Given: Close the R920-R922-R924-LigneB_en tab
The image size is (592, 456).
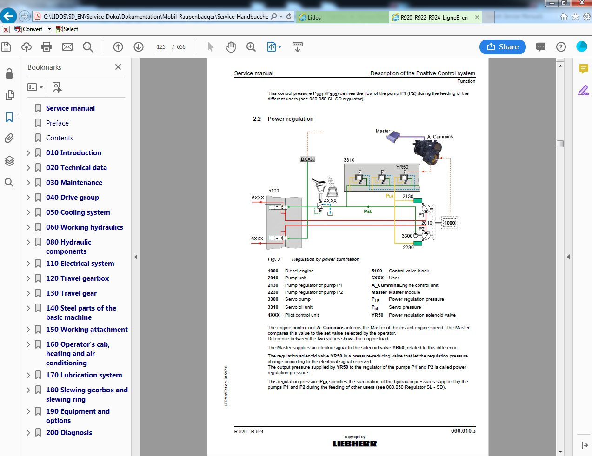Looking at the screenshot, I should pyautogui.click(x=477, y=17).
